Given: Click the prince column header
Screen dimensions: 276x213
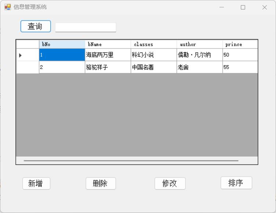Looking at the screenshot, I should click(240, 44).
